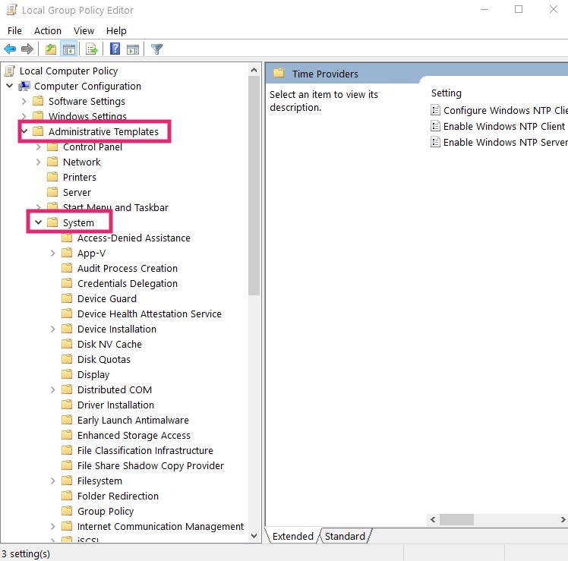The height and width of the screenshot is (561, 568).
Task: Expand the Software Settings node
Action: click(x=24, y=101)
